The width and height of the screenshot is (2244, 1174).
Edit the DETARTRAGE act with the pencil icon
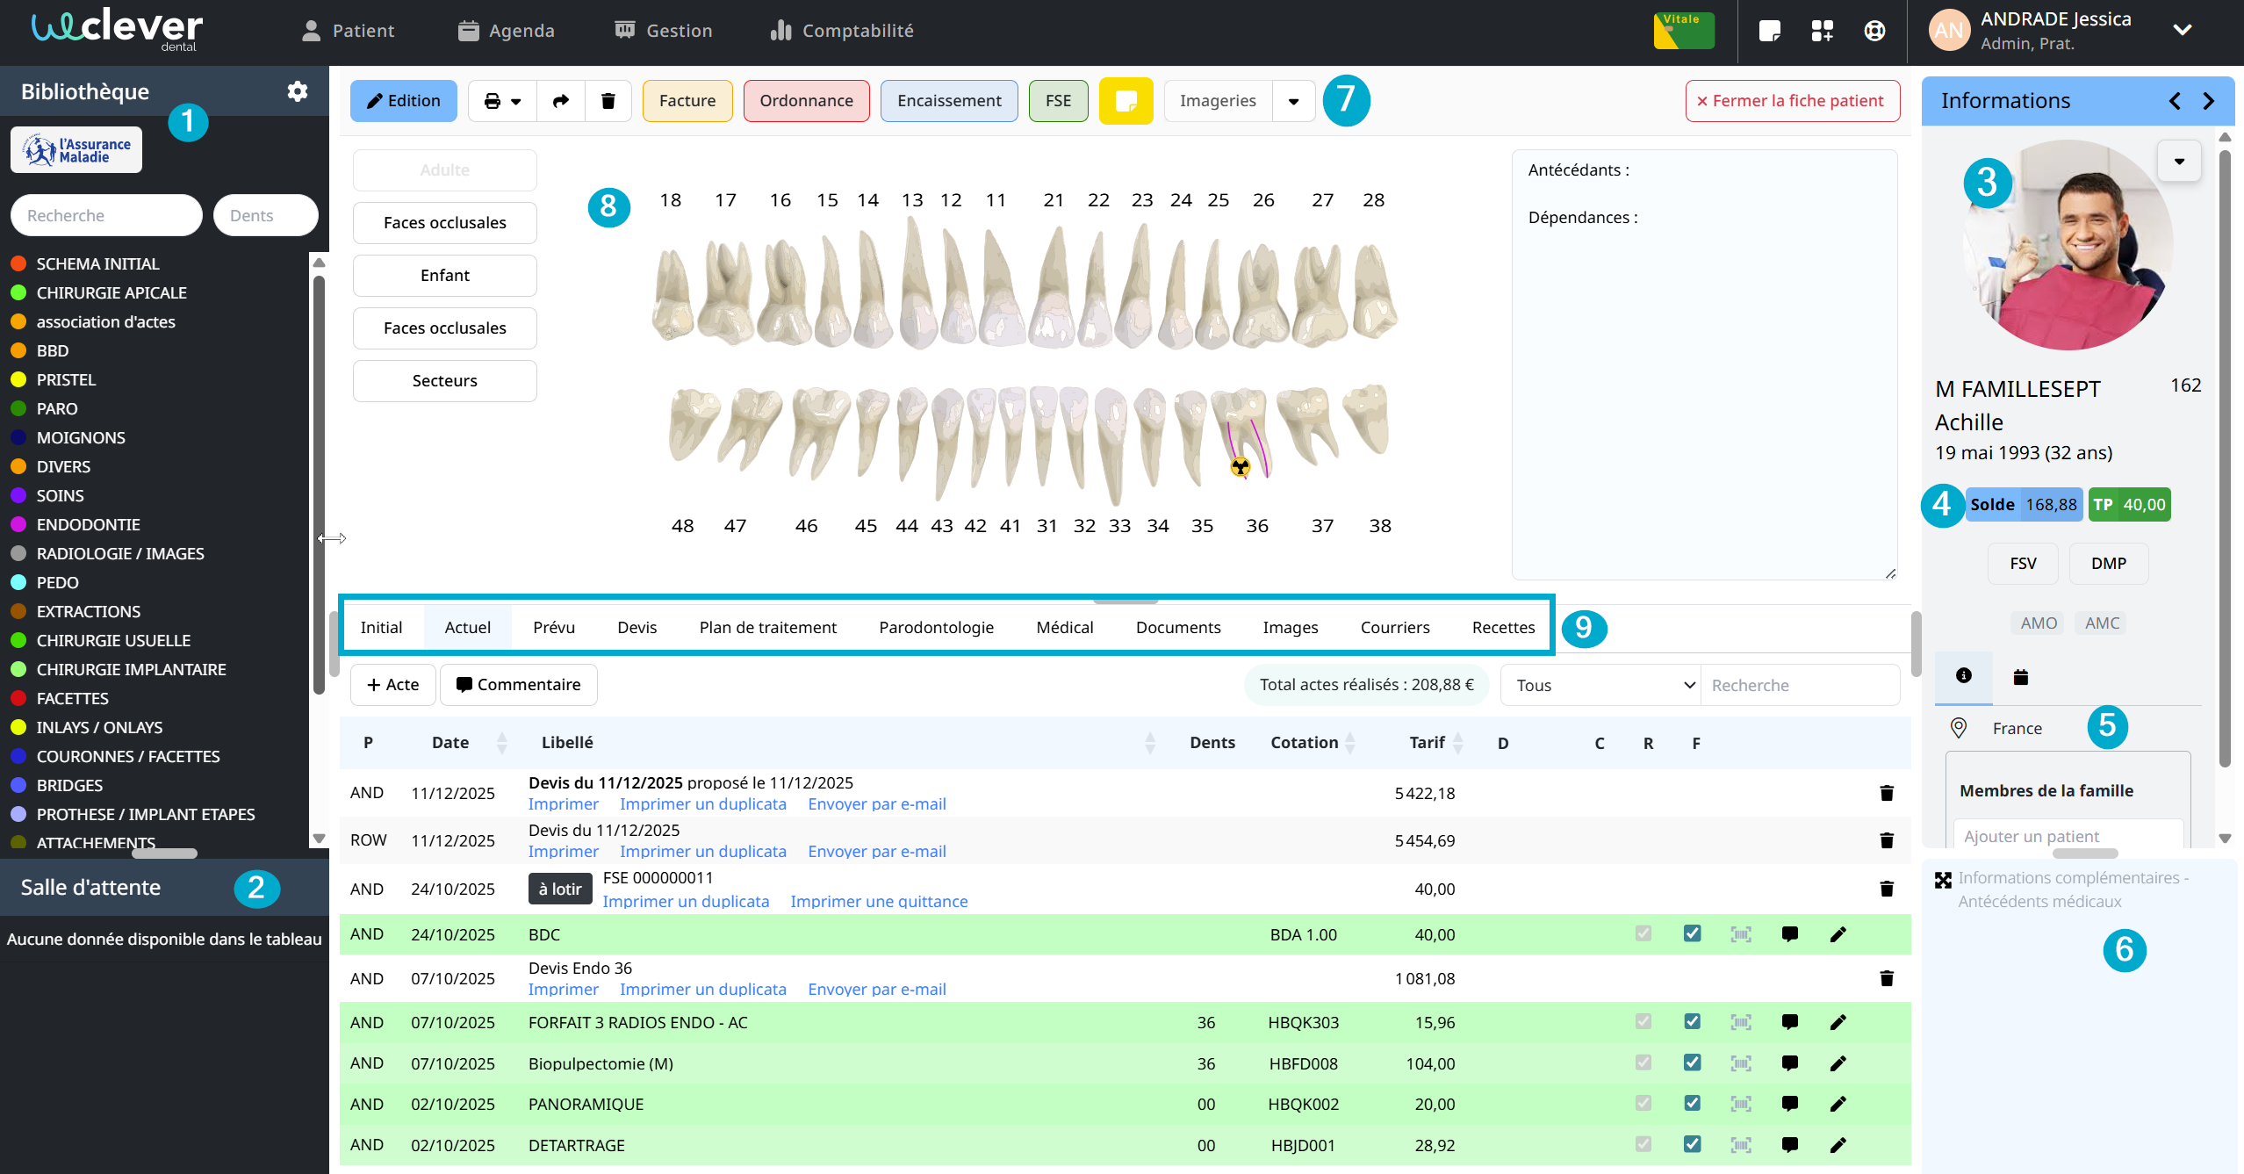pos(1838,1145)
